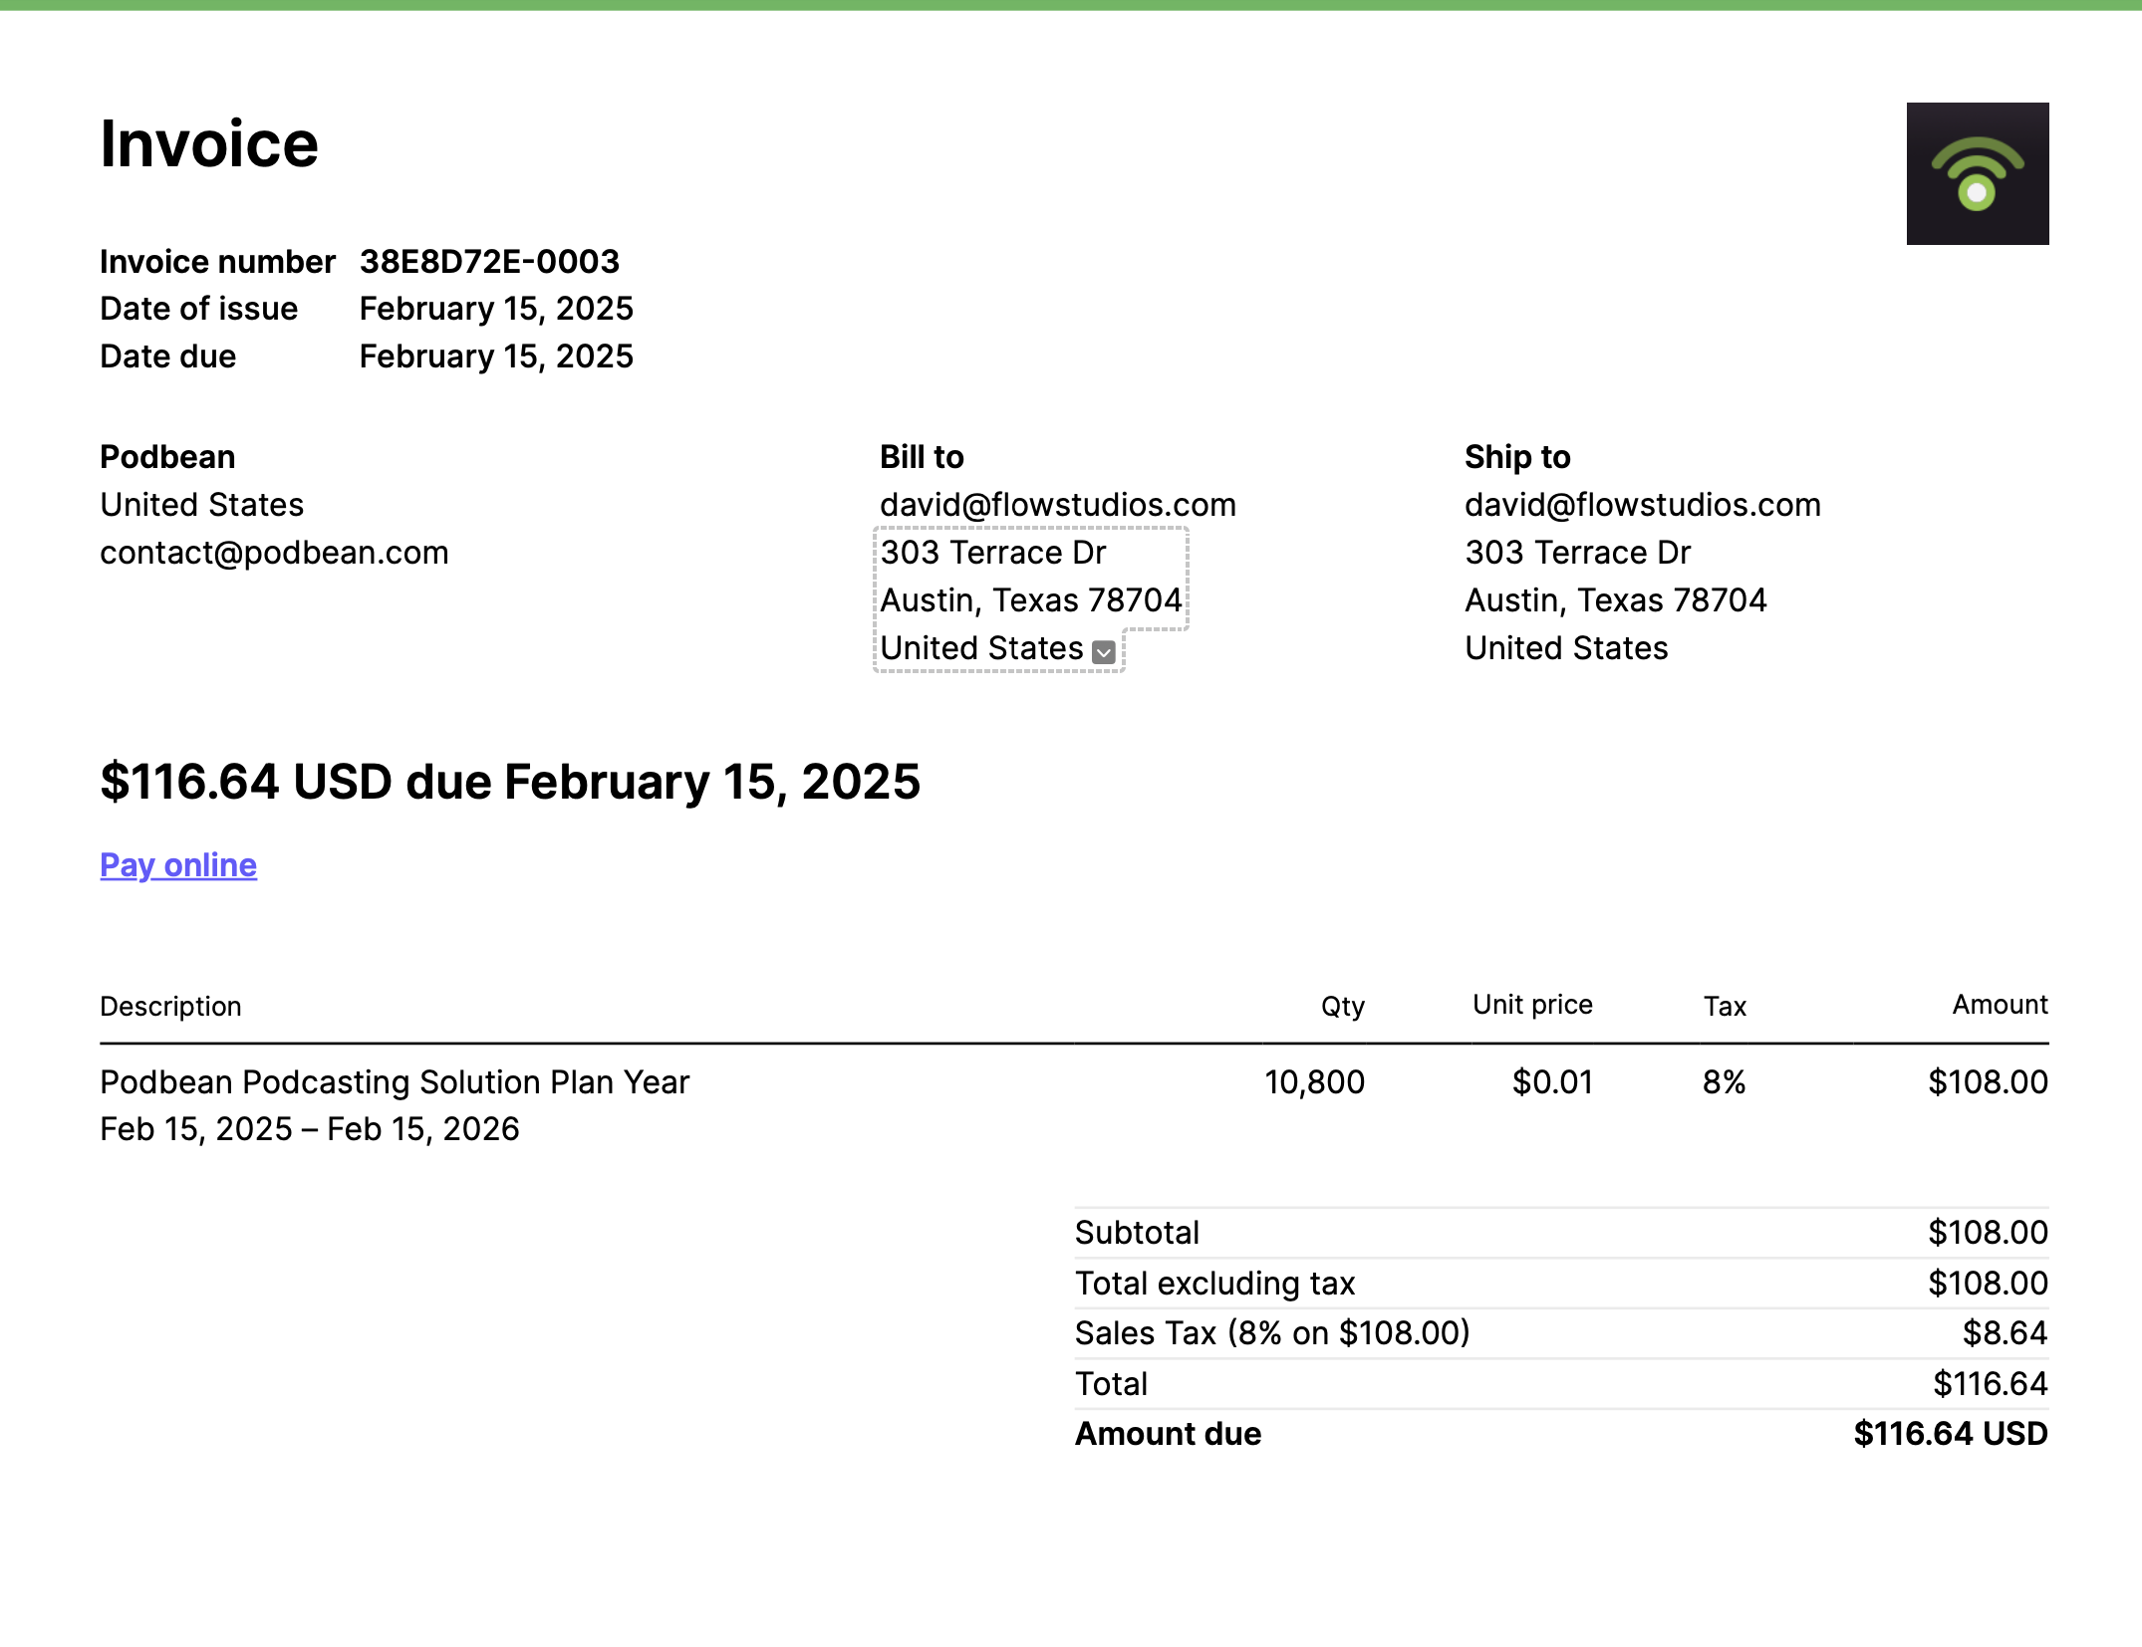Click the Podbean company name
2142x1647 pixels.
point(167,457)
